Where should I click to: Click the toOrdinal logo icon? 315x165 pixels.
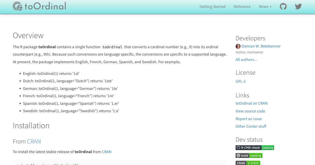[x=18, y=6]
